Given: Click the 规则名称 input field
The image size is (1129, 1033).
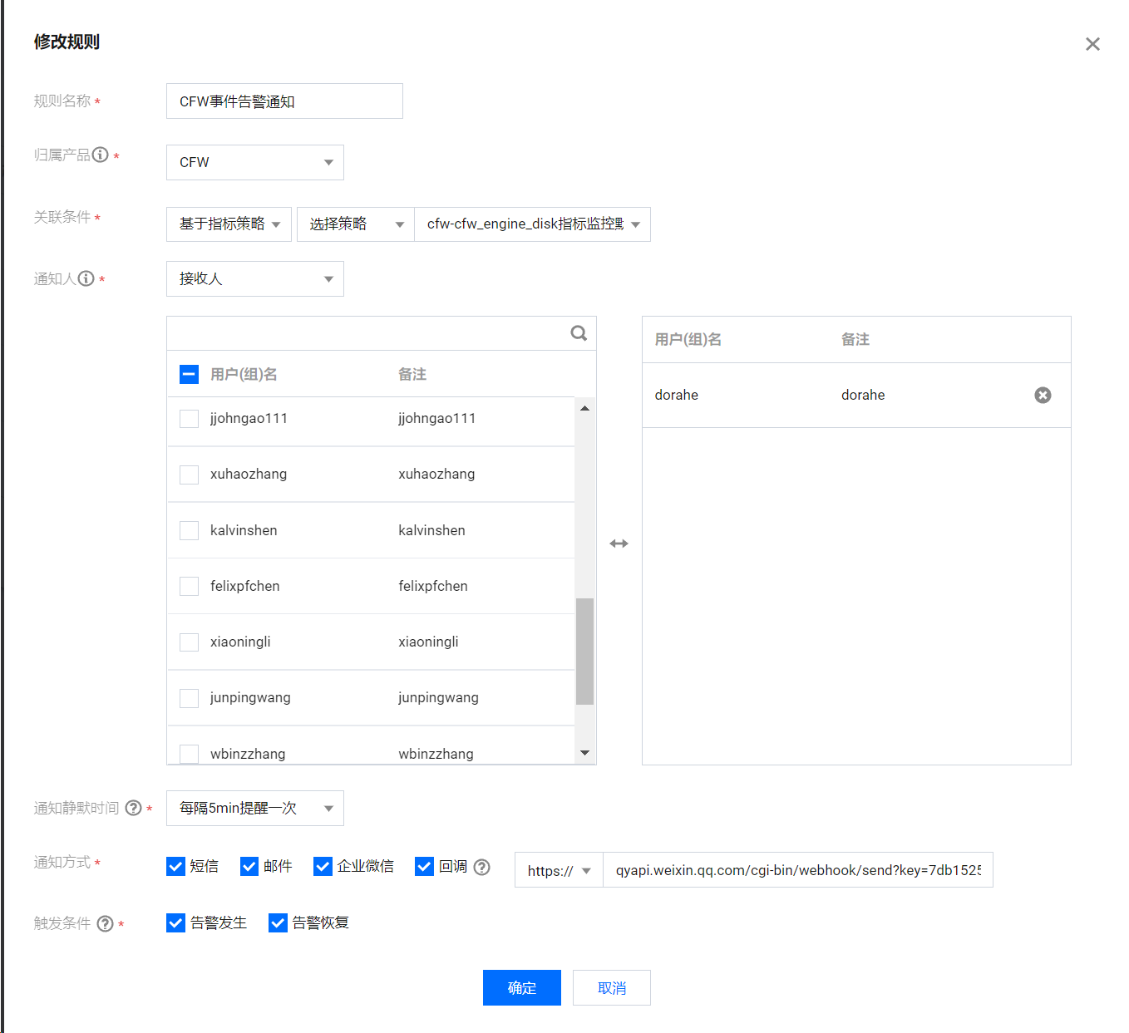Looking at the screenshot, I should coord(284,101).
